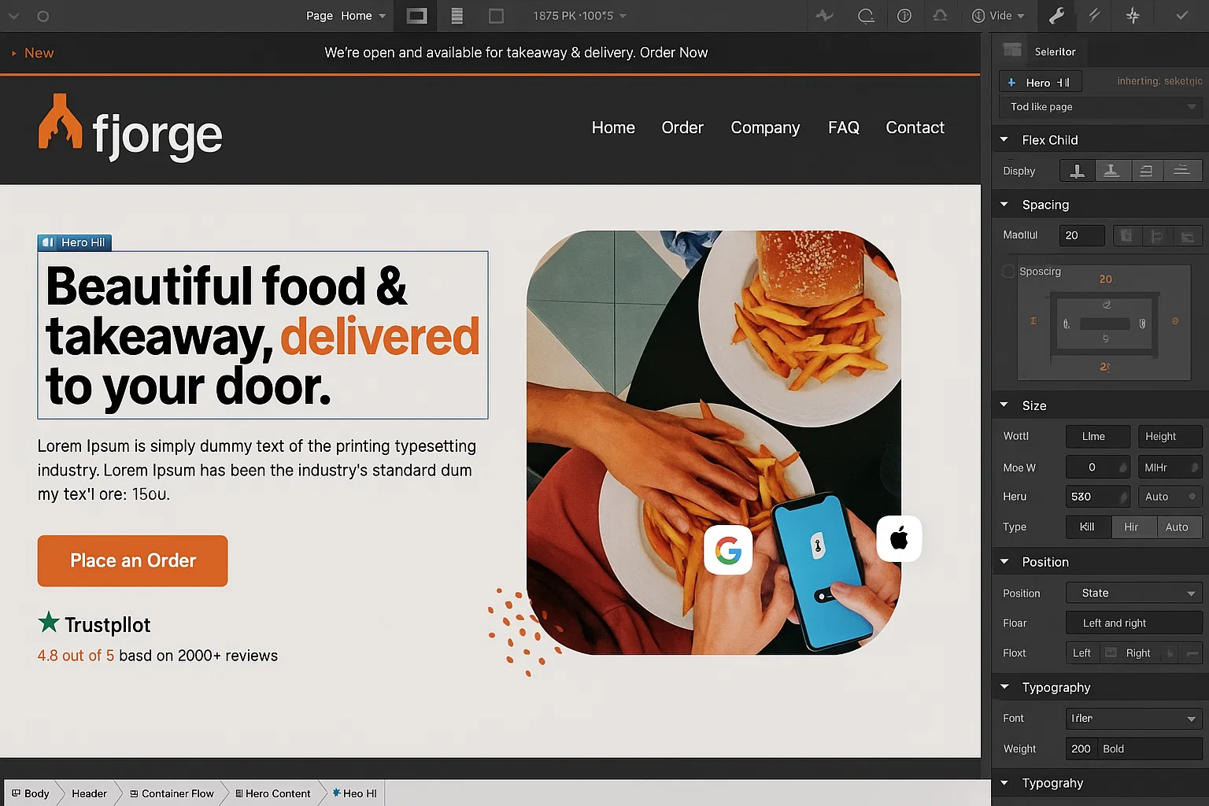The height and width of the screenshot is (806, 1209).
Task: Collapse the Flex Child section
Action: [1005, 139]
